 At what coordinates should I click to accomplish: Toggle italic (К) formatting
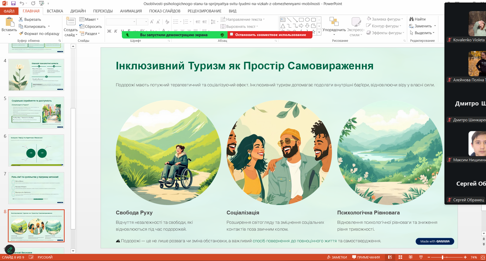point(116,31)
